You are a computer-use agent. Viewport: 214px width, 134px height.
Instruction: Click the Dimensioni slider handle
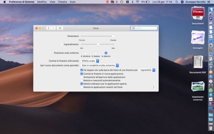tap(113, 36)
